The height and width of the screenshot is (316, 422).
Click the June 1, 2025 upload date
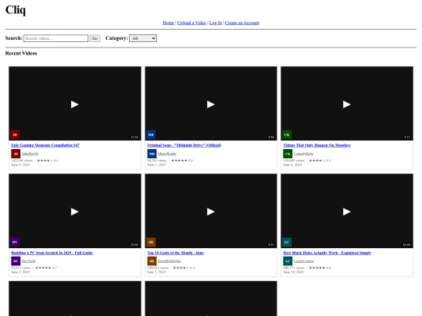(156, 165)
